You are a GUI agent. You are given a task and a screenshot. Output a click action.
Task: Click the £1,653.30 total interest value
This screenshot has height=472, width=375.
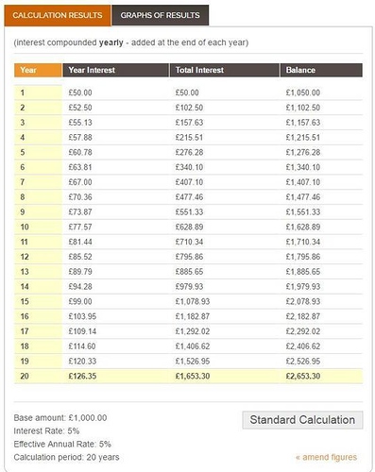pyautogui.click(x=193, y=376)
